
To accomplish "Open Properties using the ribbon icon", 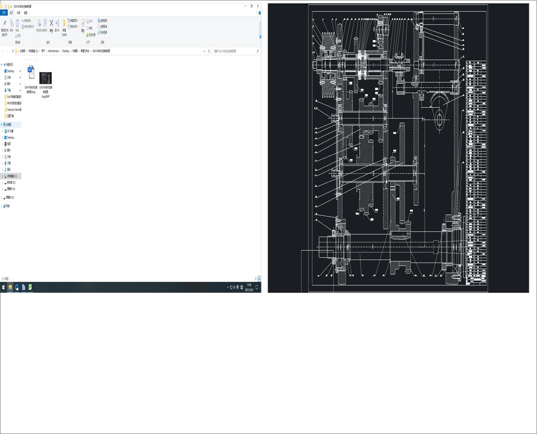I will point(83,23).
